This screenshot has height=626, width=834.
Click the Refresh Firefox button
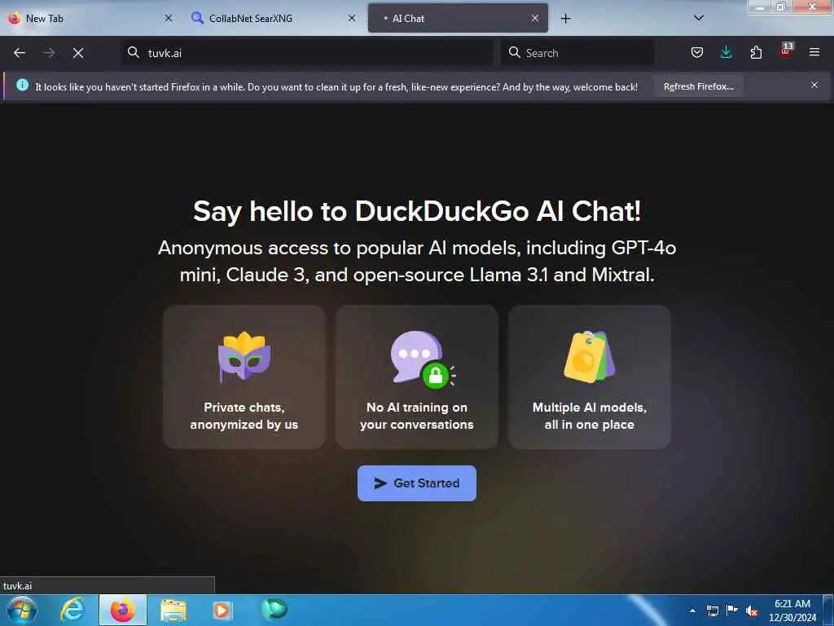click(698, 86)
